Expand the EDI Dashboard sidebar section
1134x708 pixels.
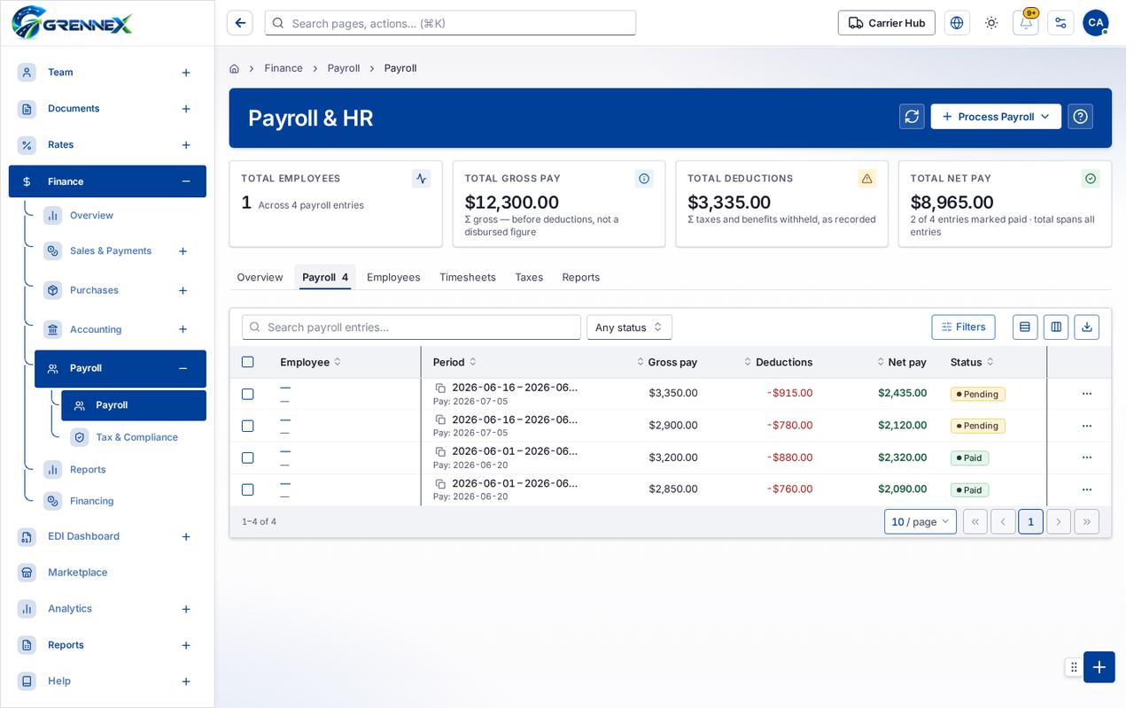(186, 536)
